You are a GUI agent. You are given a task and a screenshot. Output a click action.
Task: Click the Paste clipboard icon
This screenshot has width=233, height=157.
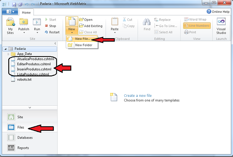click(x=115, y=22)
